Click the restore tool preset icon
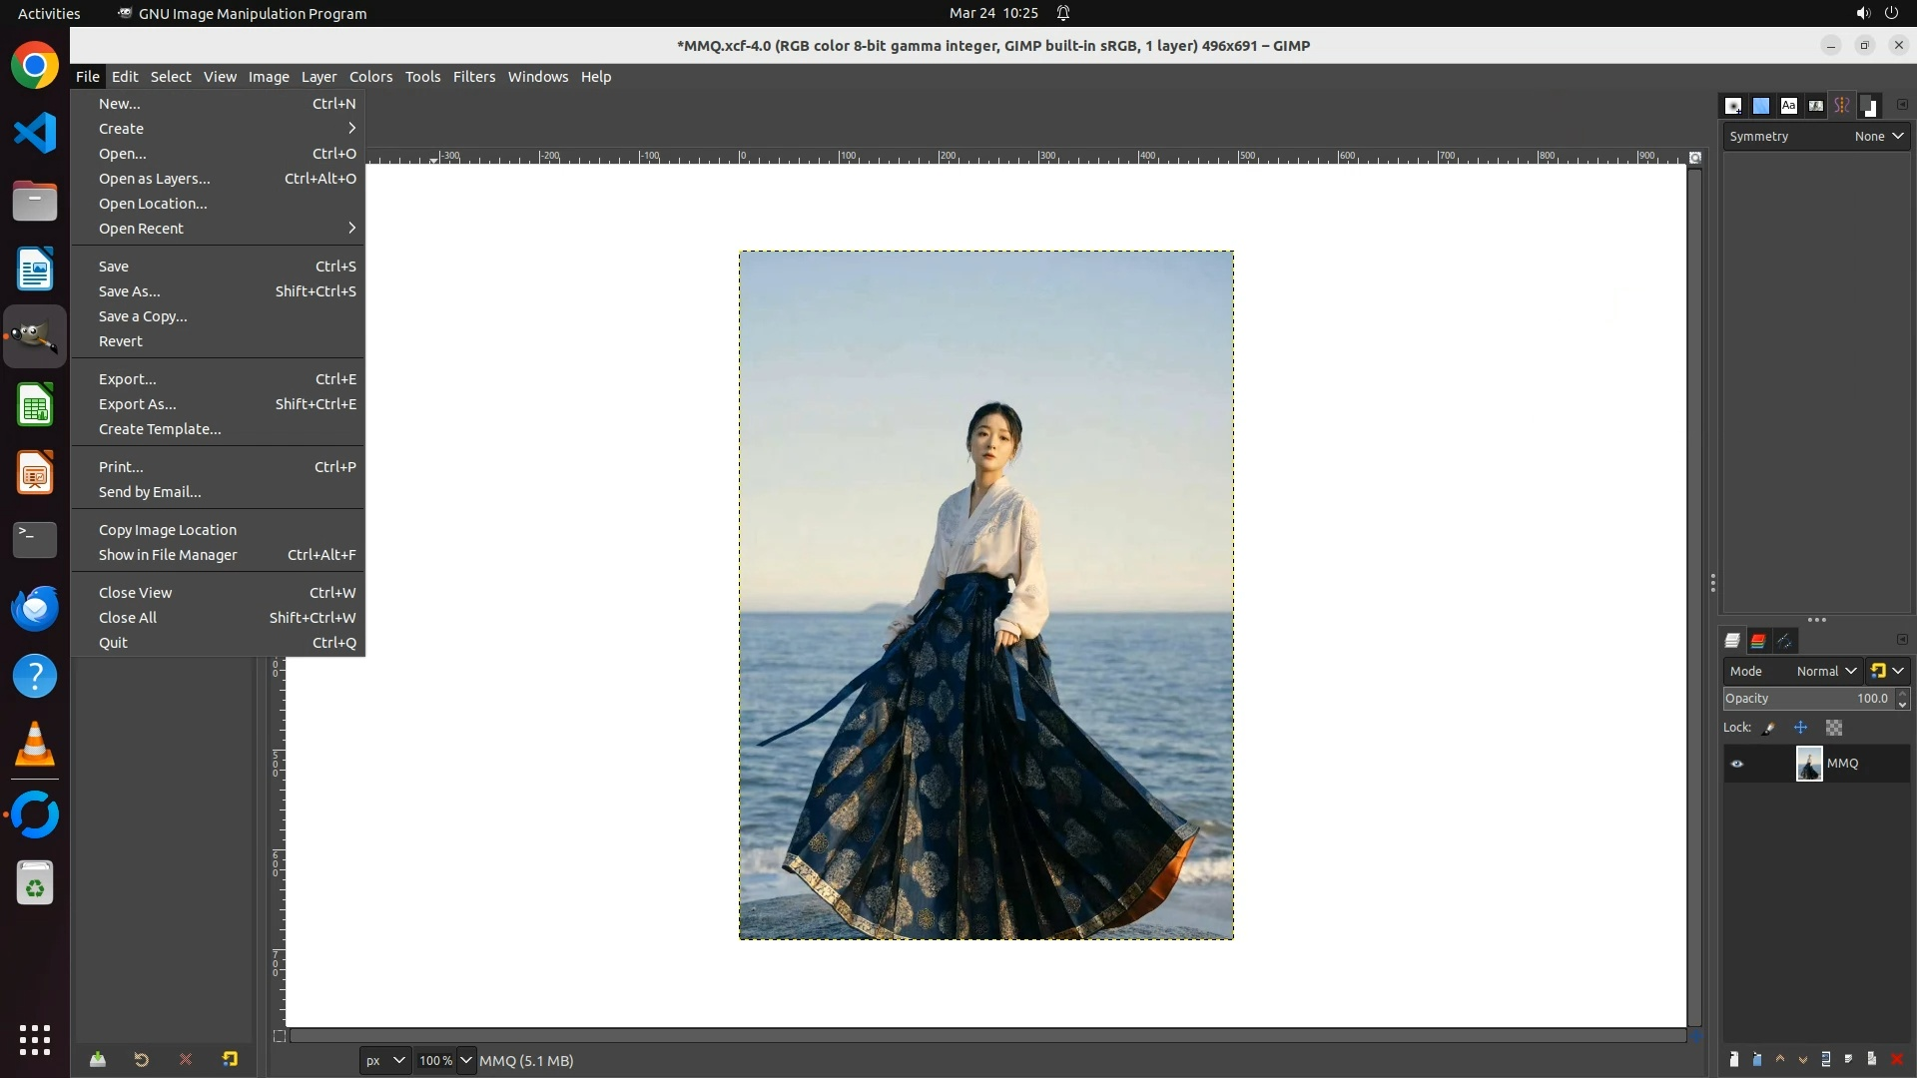This screenshot has height=1078, width=1917. (x=141, y=1060)
